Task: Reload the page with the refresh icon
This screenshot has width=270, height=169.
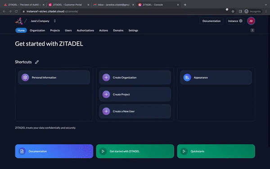Action: (x=16, y=11)
